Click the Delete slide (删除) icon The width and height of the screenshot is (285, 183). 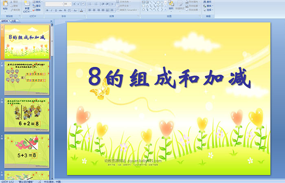[x=36, y=10]
